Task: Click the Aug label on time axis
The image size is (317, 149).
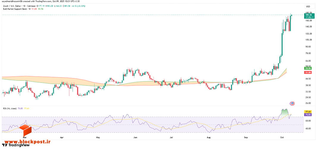Action: 209,137
